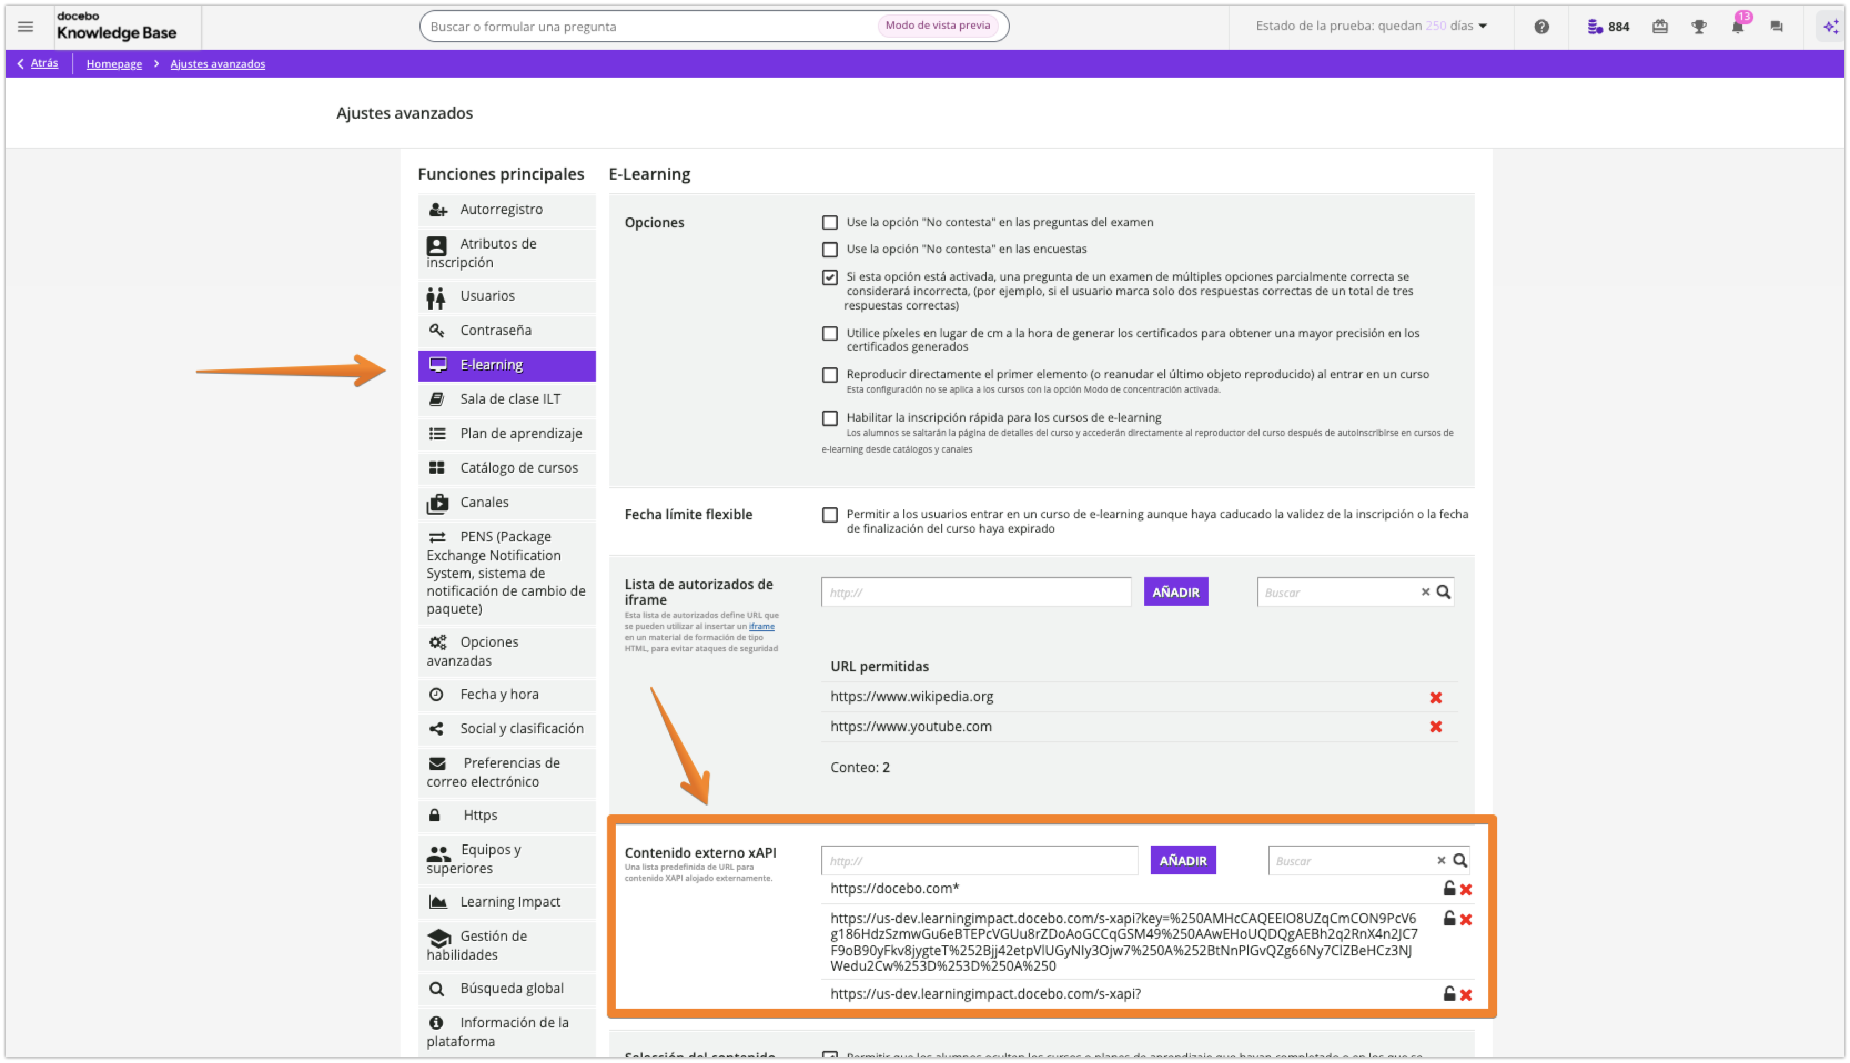1850x1063 pixels.
Task: Open the sparkle AI assistant icon
Action: point(1830,27)
